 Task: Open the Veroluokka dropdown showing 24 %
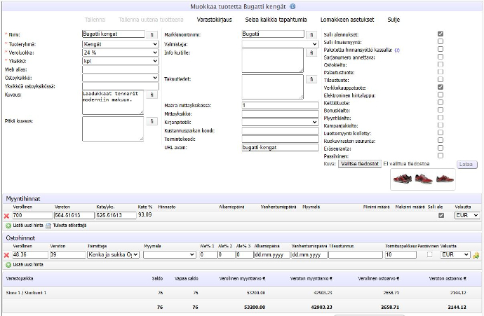pos(121,53)
